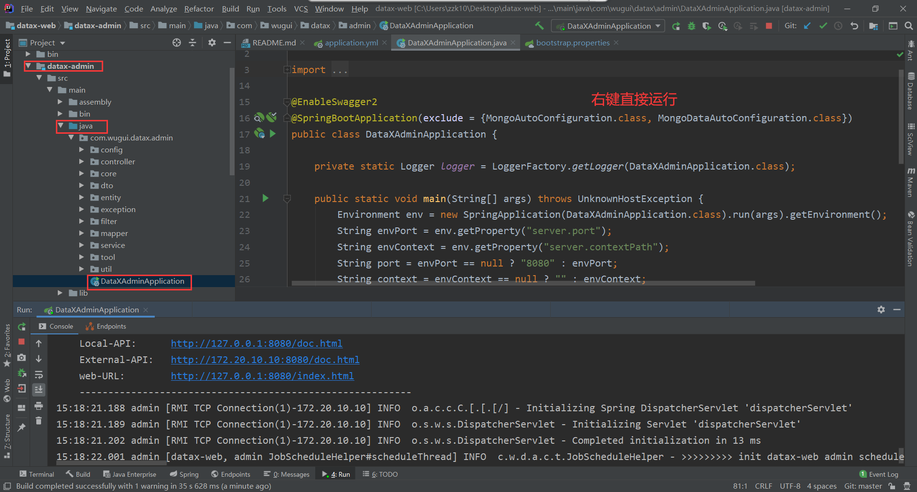The height and width of the screenshot is (492, 917).
Task: Toggle soft-wrap in the Run console
Action: pos(39,374)
